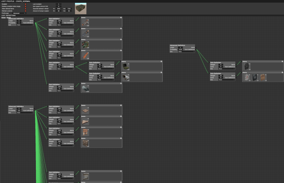Select the CCTV camera item icon

tap(126, 78)
